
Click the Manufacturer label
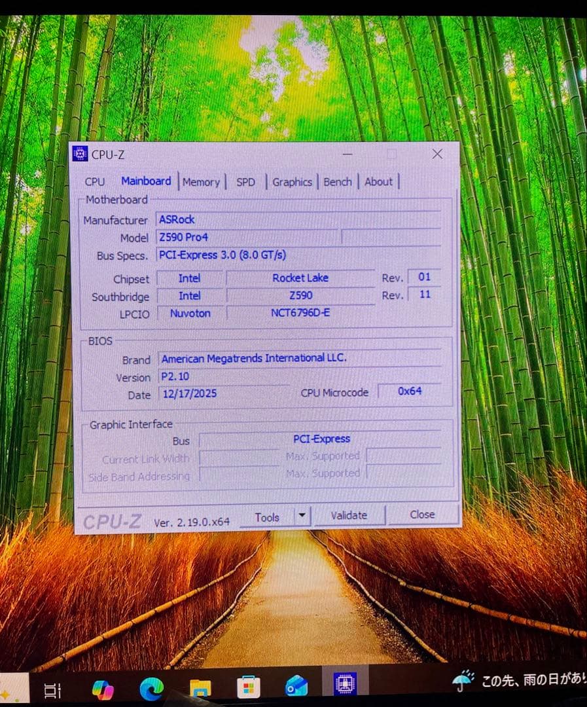tap(115, 220)
